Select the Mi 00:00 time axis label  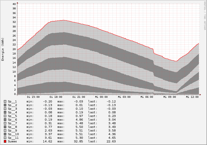click(x=101, y=97)
